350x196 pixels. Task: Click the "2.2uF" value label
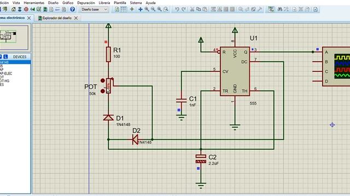tap(214, 163)
